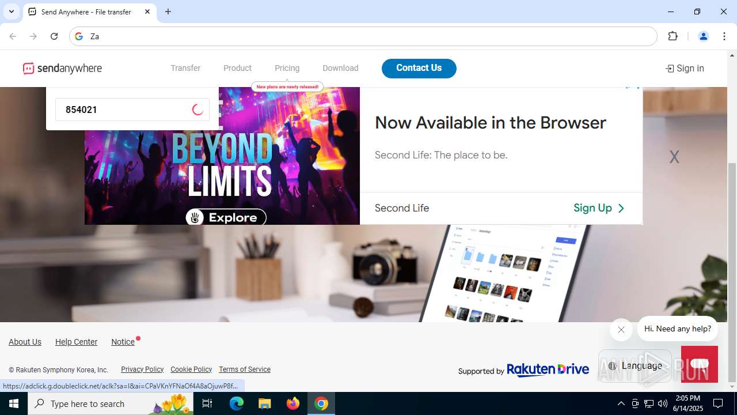Open Privacy Policy
737x415 pixels.
[142, 369]
